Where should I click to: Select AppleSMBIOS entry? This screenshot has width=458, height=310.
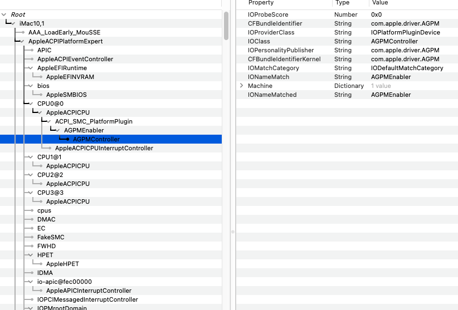pyautogui.click(x=66, y=95)
